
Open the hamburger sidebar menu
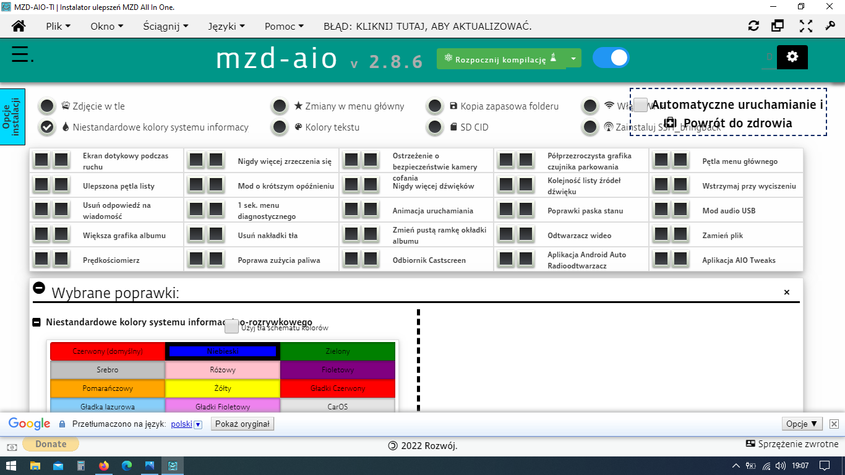coord(20,55)
